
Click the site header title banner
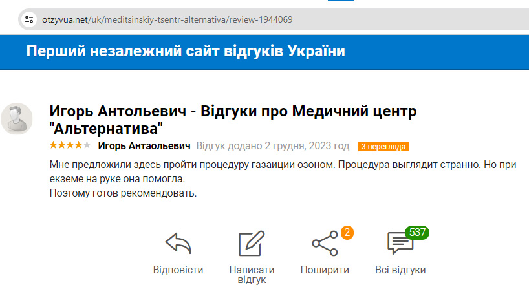(186, 51)
